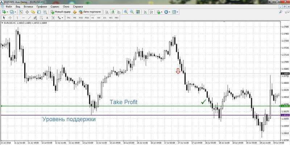Open the Data Window crosshair icon
The image size is (290, 145).
click(x=27, y=12)
